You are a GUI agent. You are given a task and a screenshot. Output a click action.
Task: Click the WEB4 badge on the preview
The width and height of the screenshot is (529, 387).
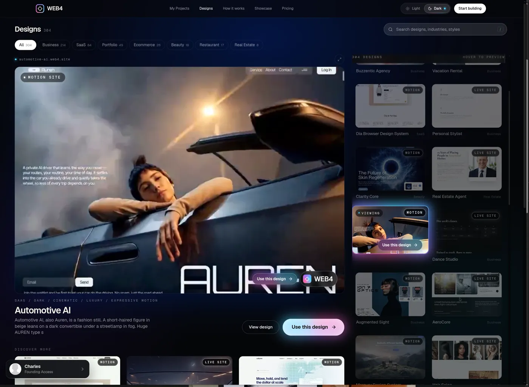click(319, 279)
